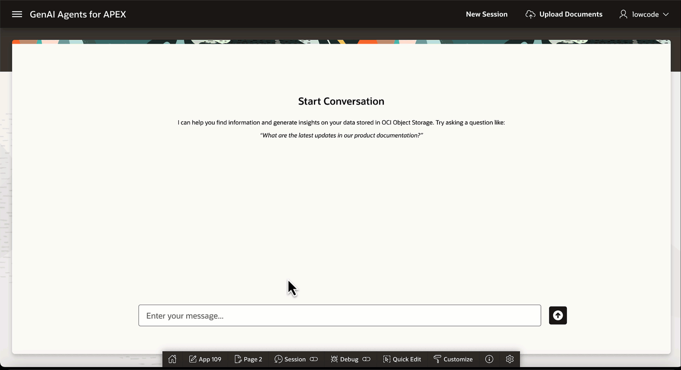Screen dimensions: 681x370
Task: Go to home in the developer toolbar
Action: coord(172,359)
